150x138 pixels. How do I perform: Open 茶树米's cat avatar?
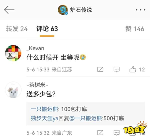coord(13,90)
